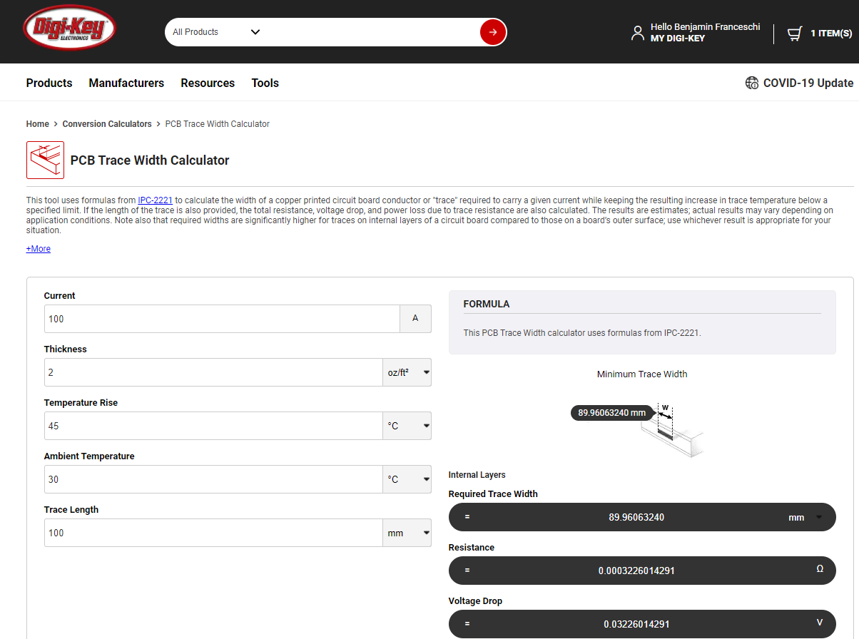Open the Thickness unit oz/ft² dropdown
The width and height of the screenshot is (859, 639).
pyautogui.click(x=407, y=372)
